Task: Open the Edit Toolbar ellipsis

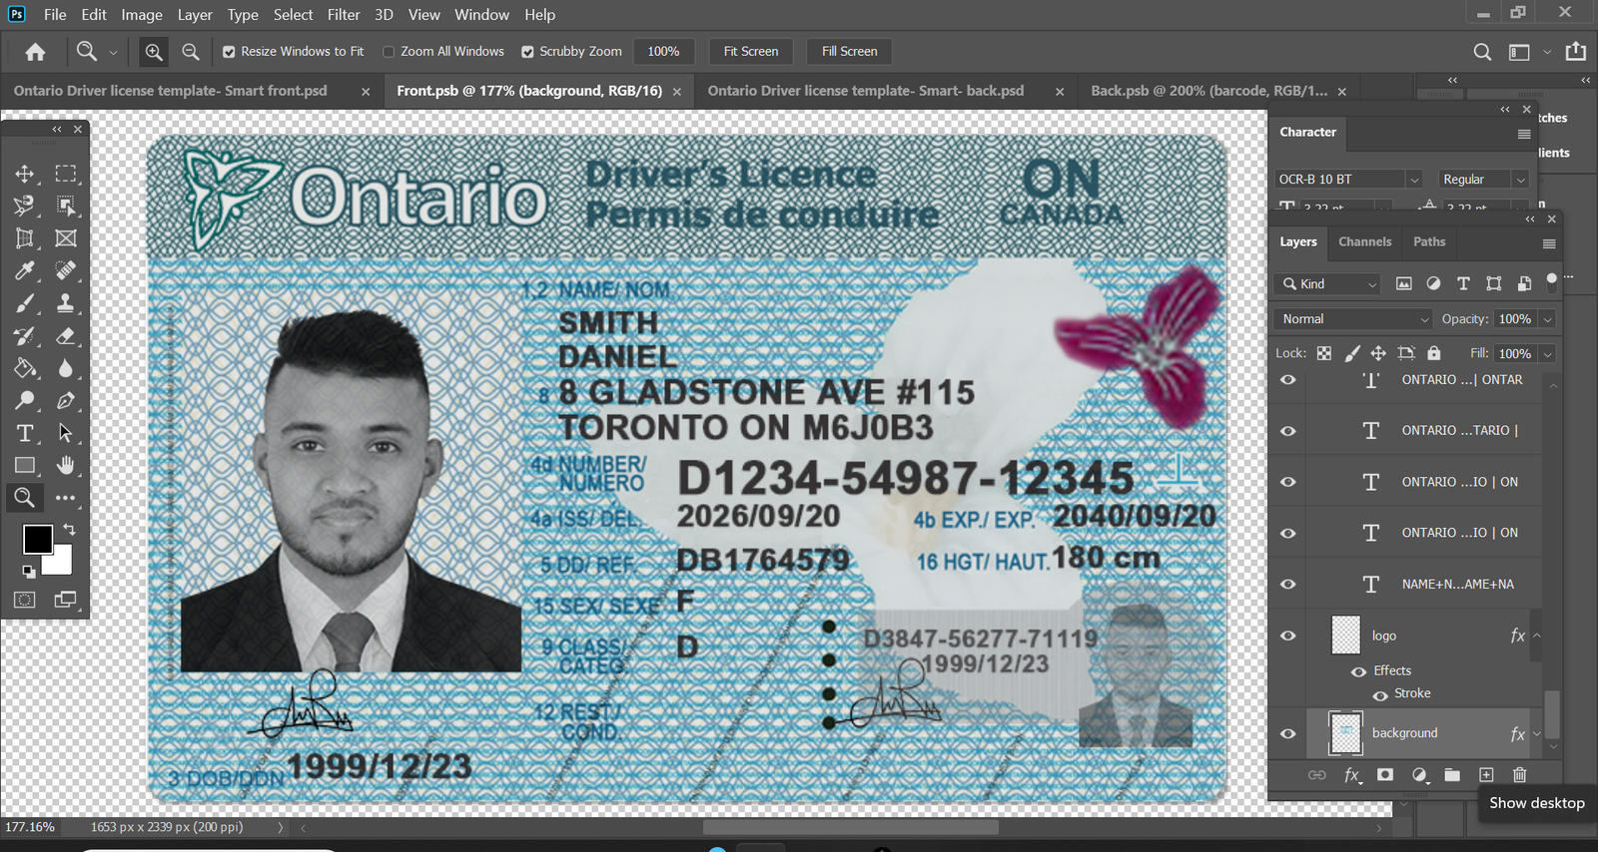Action: 66,498
